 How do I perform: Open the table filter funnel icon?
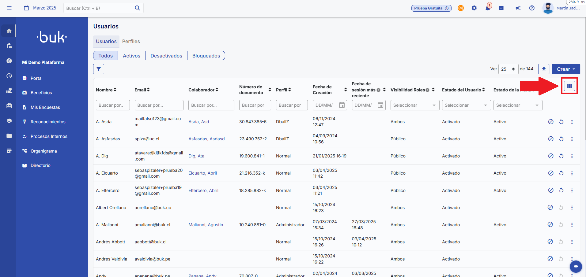point(99,69)
